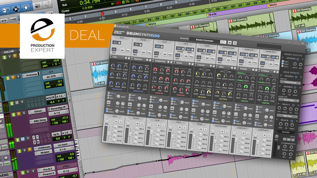Click the dice icon beside HighTune preset
317x178 pixels.
147,60
